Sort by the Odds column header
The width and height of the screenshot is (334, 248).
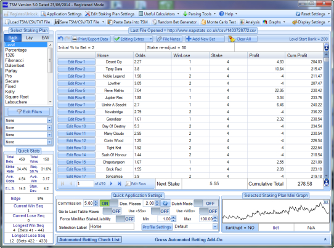point(152,55)
